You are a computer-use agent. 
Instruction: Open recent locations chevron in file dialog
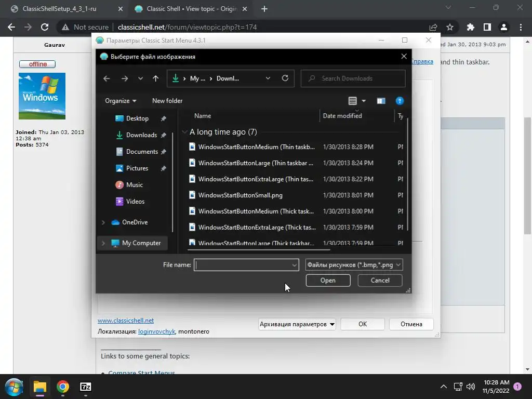click(140, 78)
